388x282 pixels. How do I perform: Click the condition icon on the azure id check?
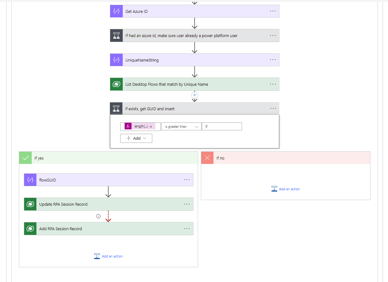coord(116,35)
